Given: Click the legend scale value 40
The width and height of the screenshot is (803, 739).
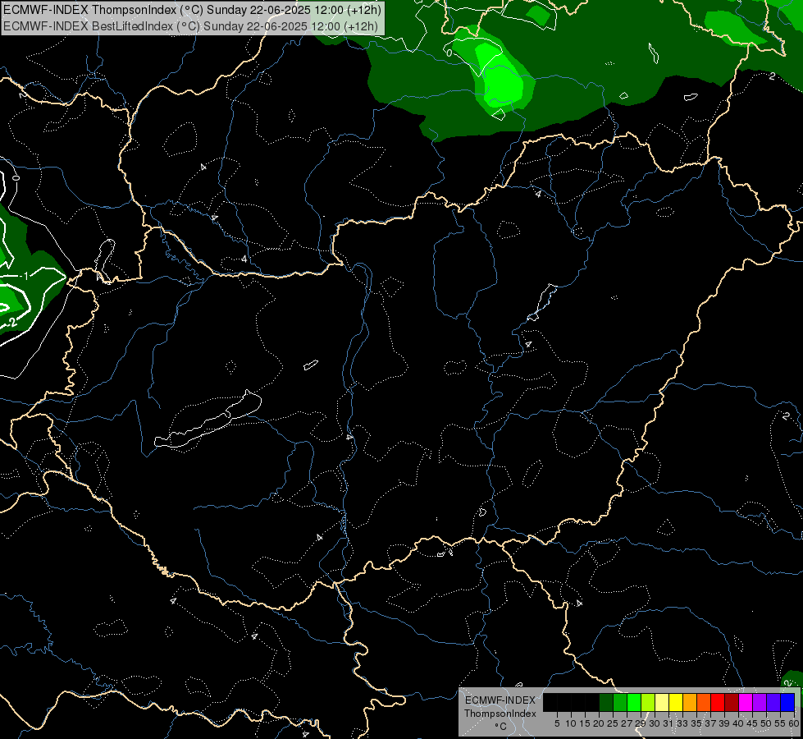Looking at the screenshot, I should (x=738, y=723).
